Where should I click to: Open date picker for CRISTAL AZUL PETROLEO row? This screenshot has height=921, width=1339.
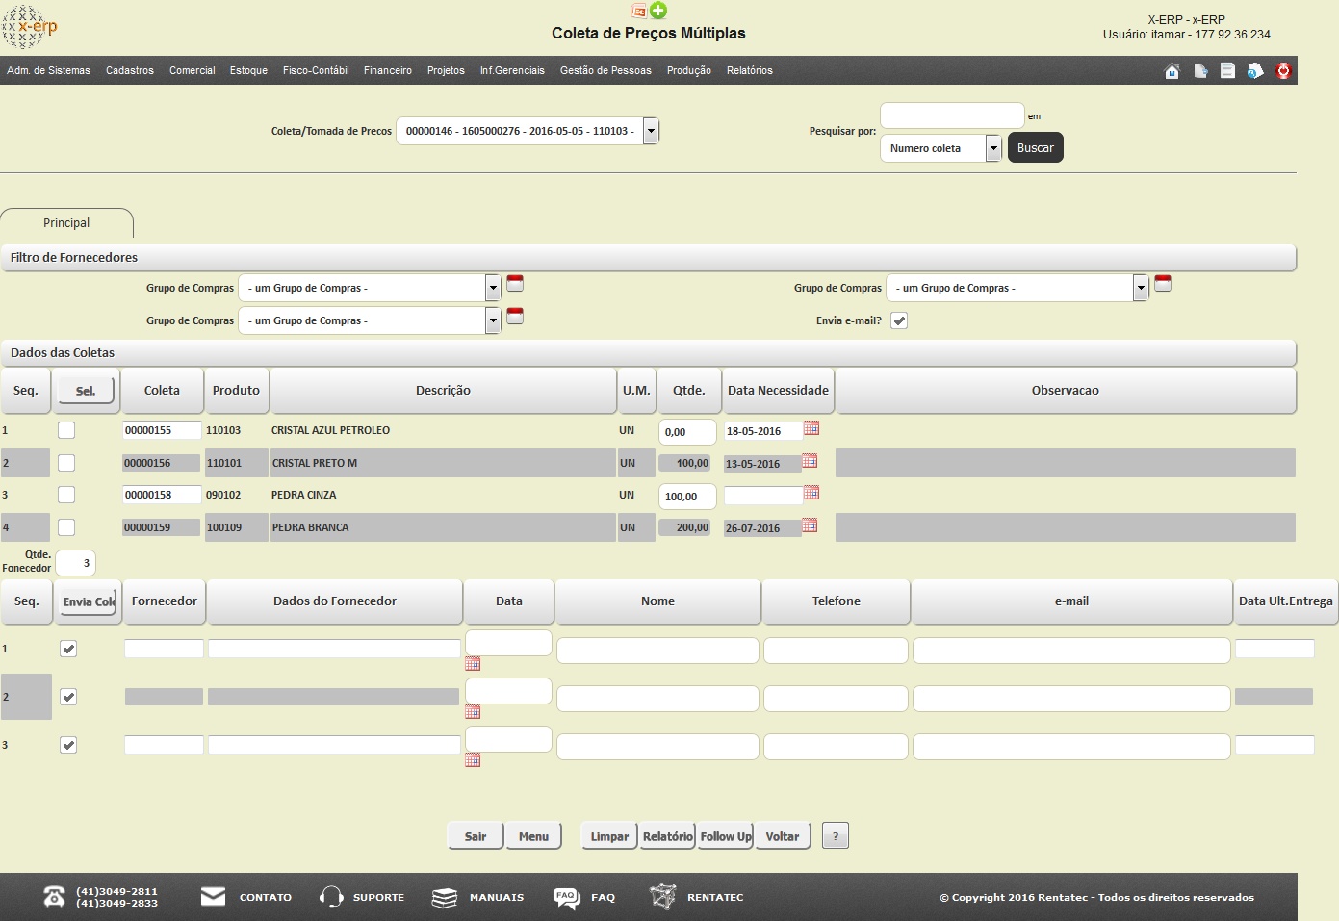pyautogui.click(x=811, y=428)
